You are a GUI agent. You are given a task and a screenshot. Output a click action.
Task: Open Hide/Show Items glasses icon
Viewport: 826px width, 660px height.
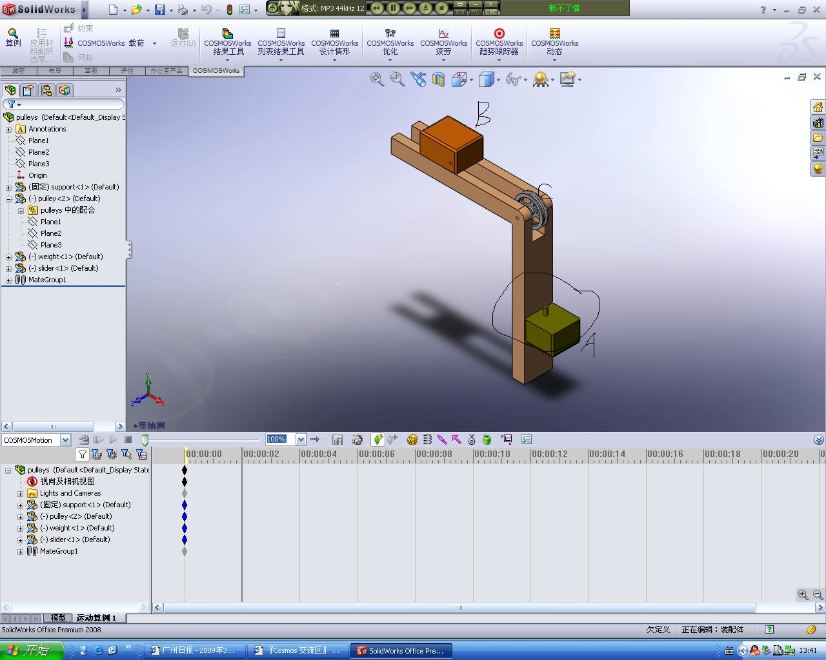click(x=513, y=79)
